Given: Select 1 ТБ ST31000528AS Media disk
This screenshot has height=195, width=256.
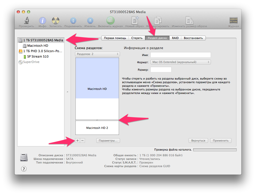Looking at the screenshot, I should (x=41, y=40).
